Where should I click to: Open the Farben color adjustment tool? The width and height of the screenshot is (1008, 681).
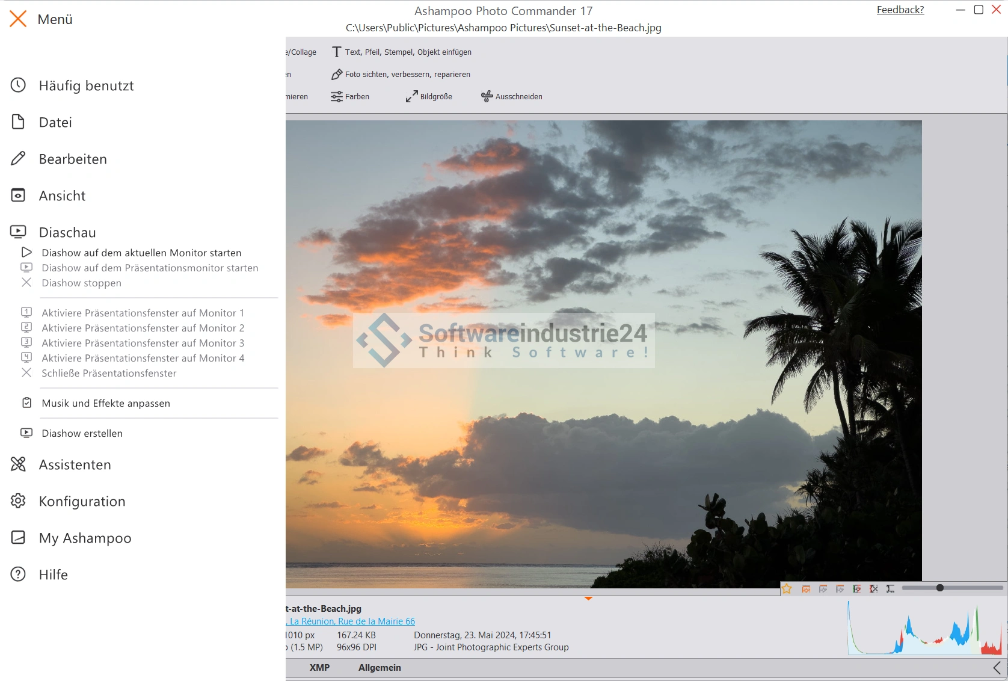(350, 97)
